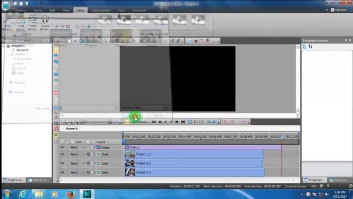The height and width of the screenshot is (199, 353).
Task: Launch the Run Wizard tool
Action: [x=7, y=24]
